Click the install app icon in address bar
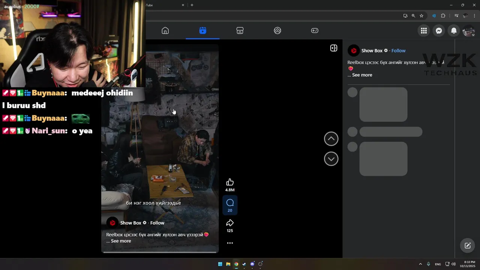The width and height of the screenshot is (480, 270). pos(405,16)
